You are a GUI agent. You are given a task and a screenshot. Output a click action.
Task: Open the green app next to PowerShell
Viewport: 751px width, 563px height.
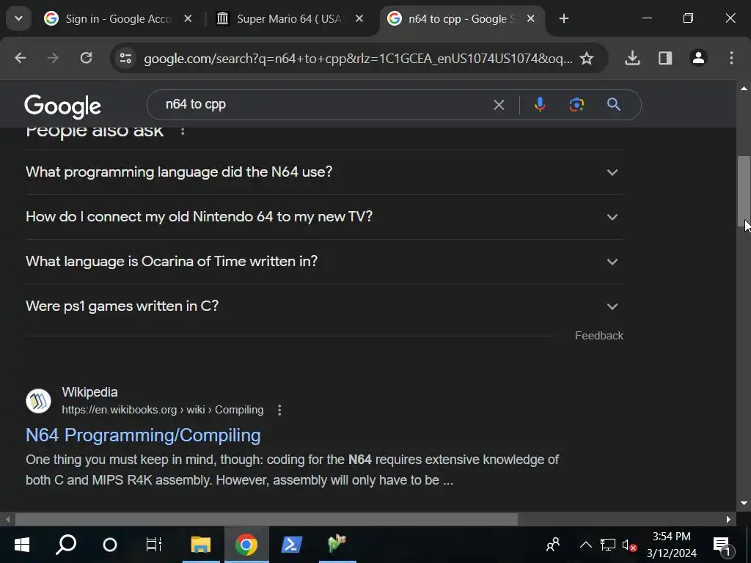(x=337, y=545)
